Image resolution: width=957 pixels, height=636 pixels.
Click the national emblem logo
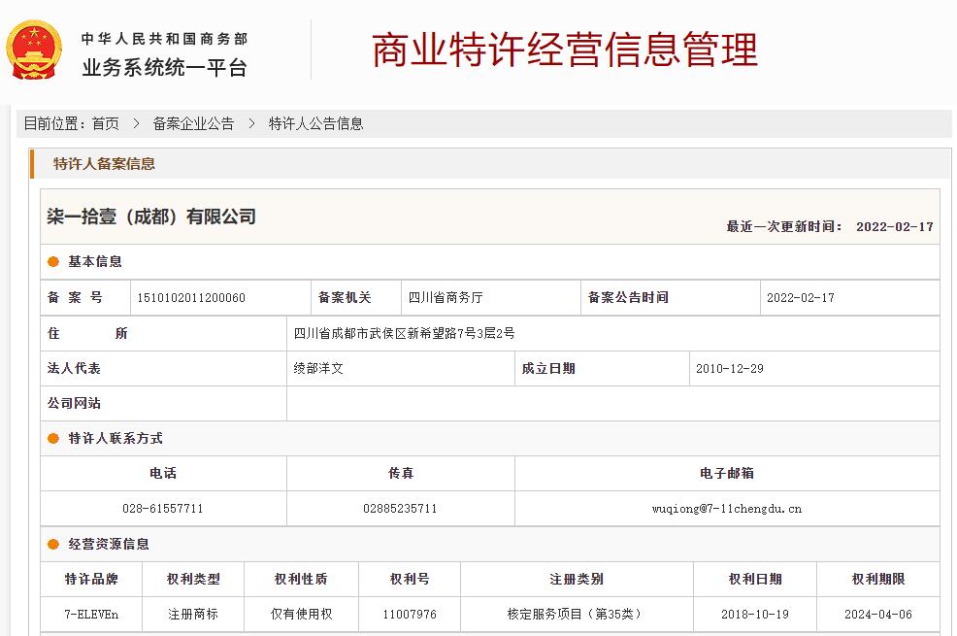coord(35,50)
